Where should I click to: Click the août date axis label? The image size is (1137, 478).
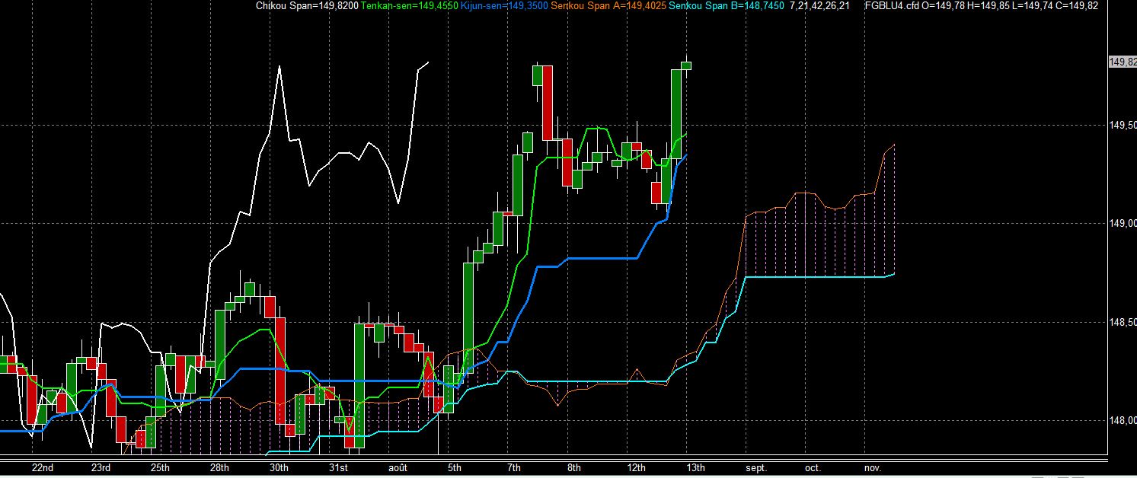pos(398,467)
